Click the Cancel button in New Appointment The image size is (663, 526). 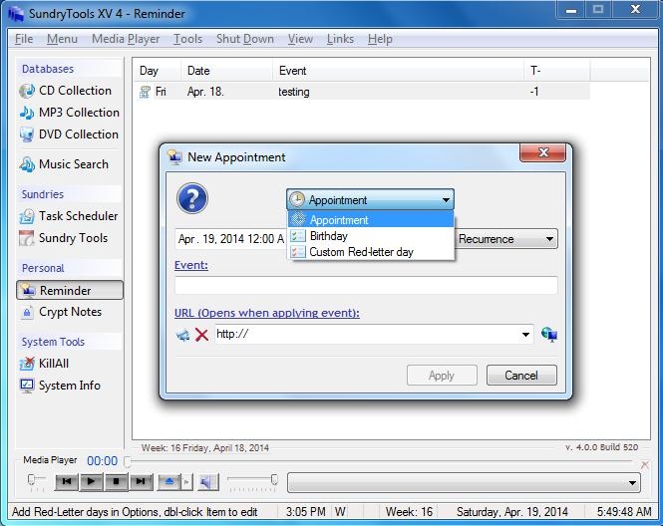520,376
